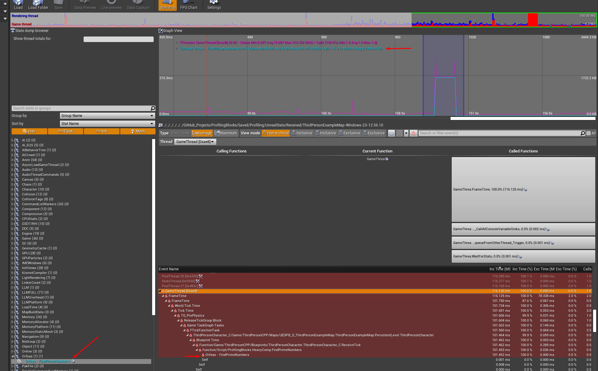
Task: Click the Hierarchical view mode button
Action: point(276,133)
